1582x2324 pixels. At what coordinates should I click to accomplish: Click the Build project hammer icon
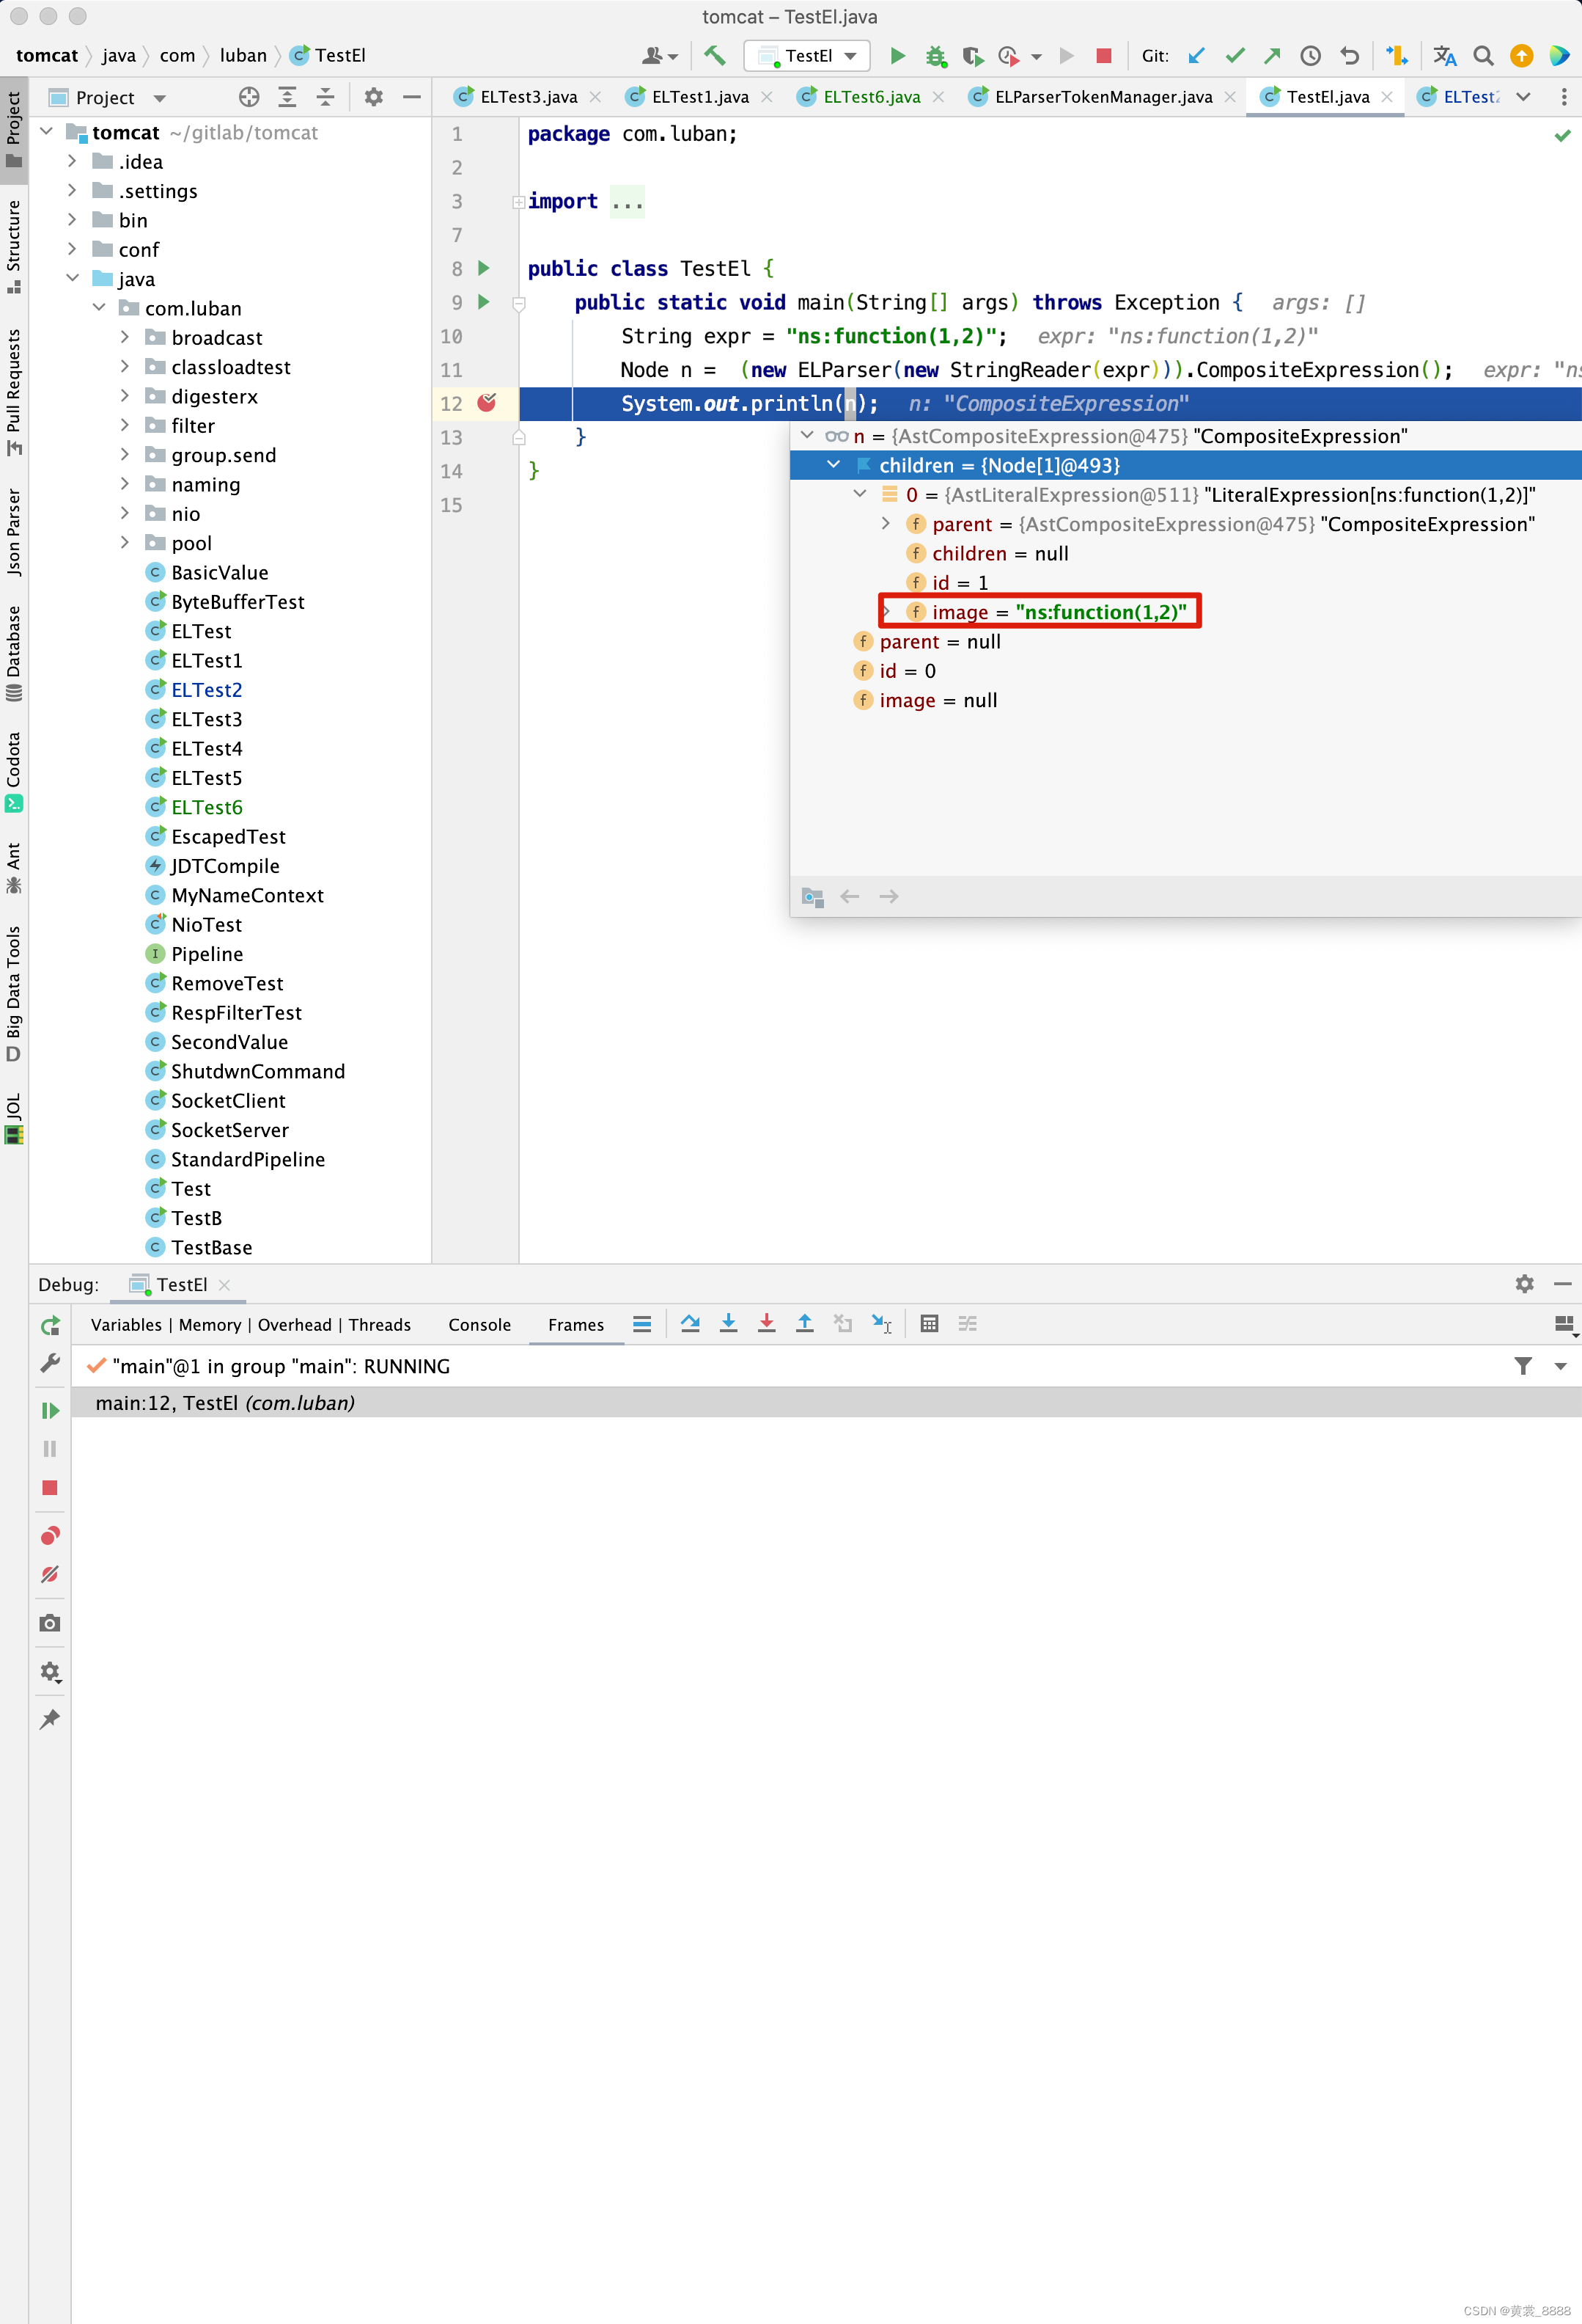click(x=715, y=55)
